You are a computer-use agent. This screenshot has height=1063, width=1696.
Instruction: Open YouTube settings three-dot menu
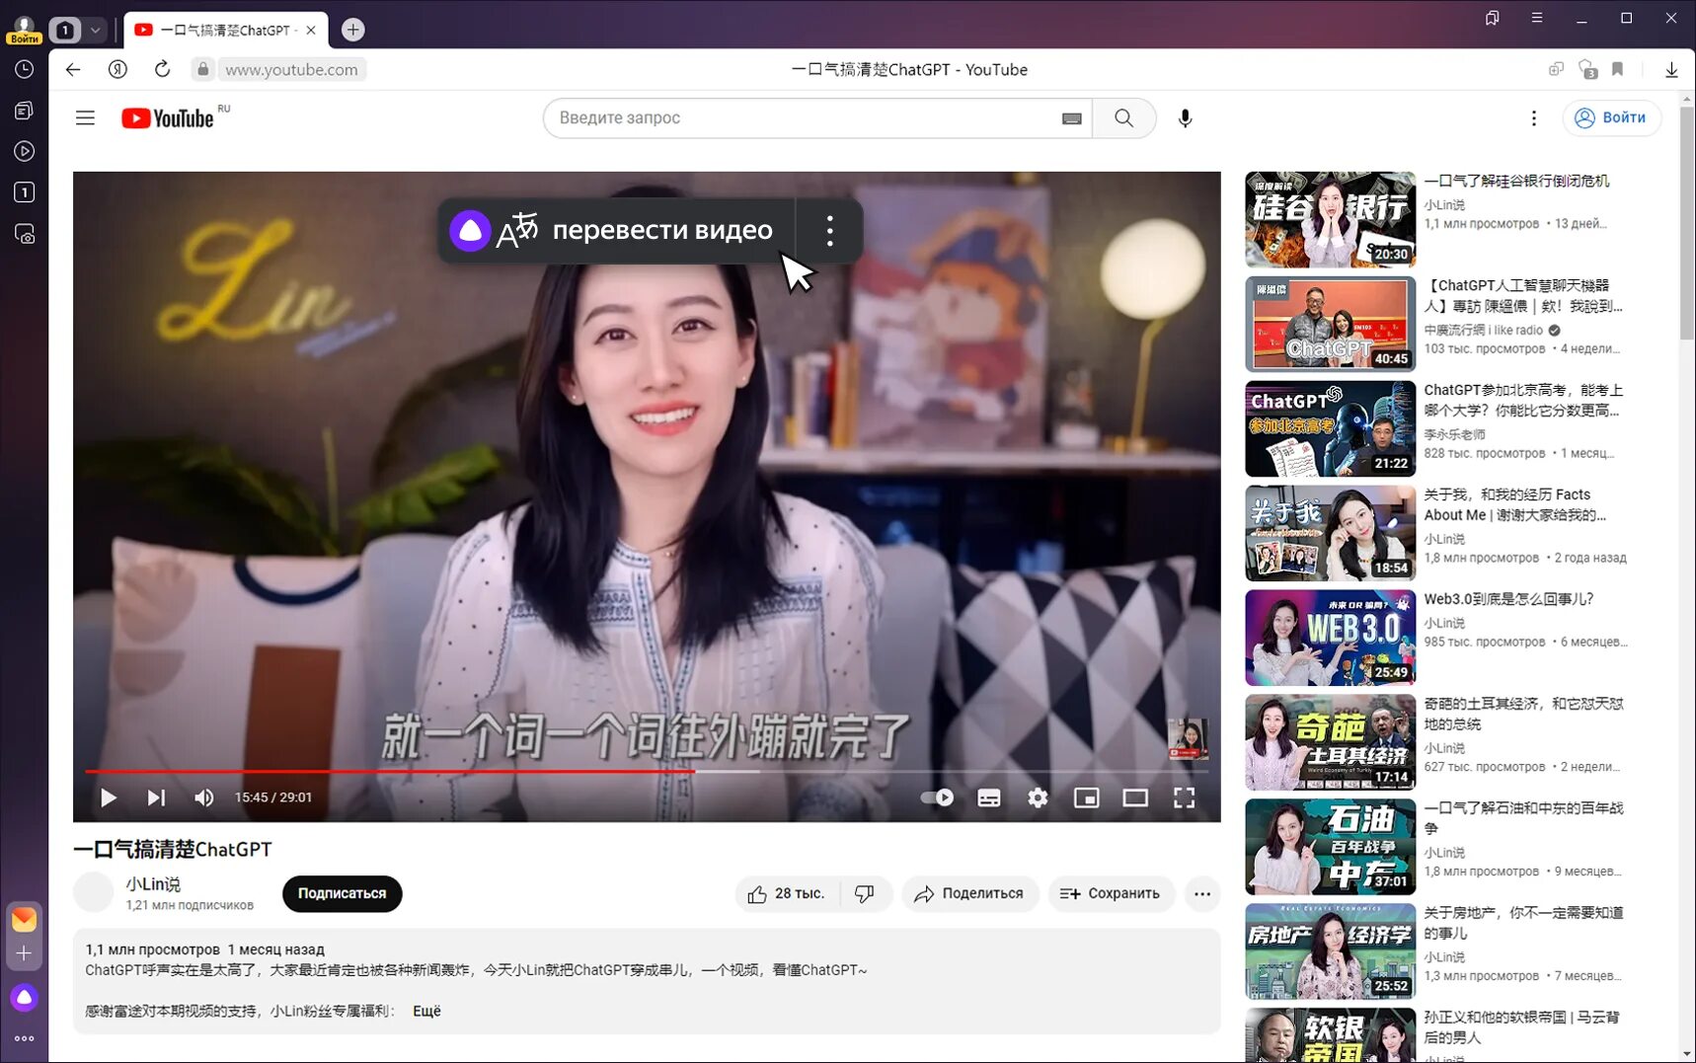(x=1533, y=118)
